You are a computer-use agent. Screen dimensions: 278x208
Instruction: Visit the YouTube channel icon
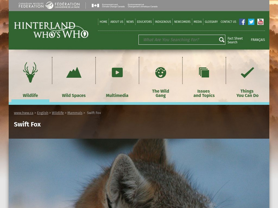[260, 21]
